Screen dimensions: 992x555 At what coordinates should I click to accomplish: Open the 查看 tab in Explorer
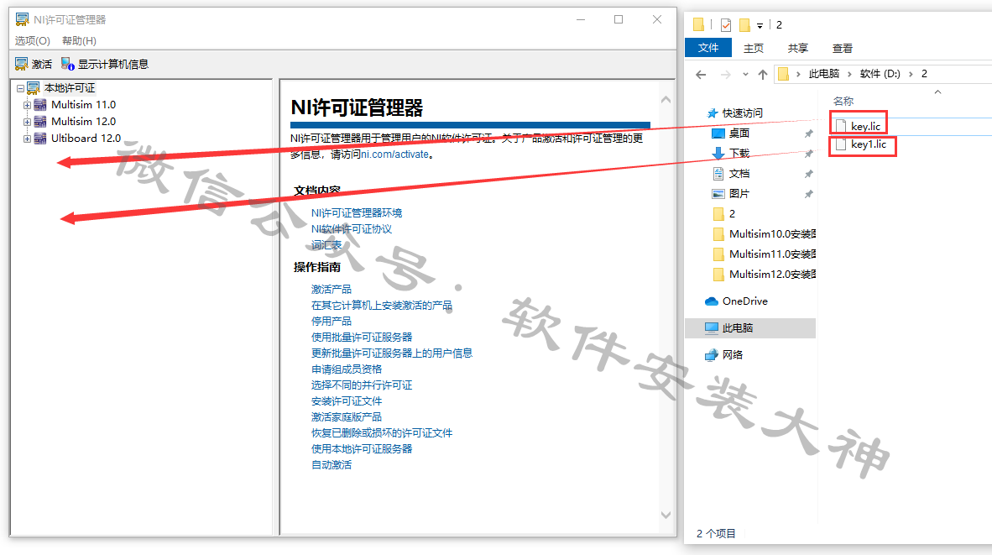click(842, 48)
